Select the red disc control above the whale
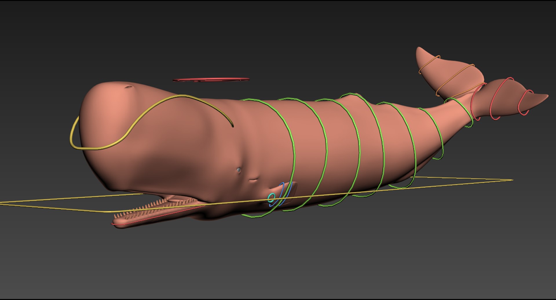This screenshot has width=556, height=300. (211, 79)
